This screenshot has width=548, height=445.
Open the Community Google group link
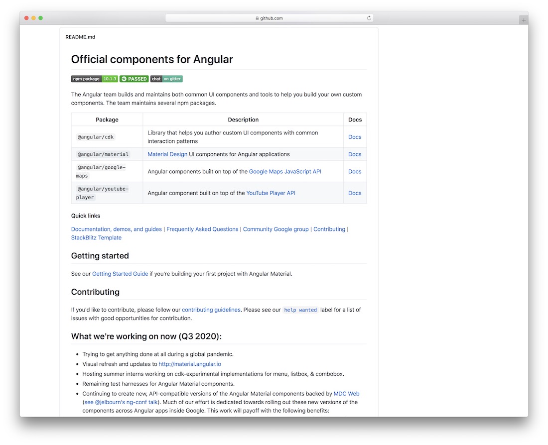[x=276, y=229]
